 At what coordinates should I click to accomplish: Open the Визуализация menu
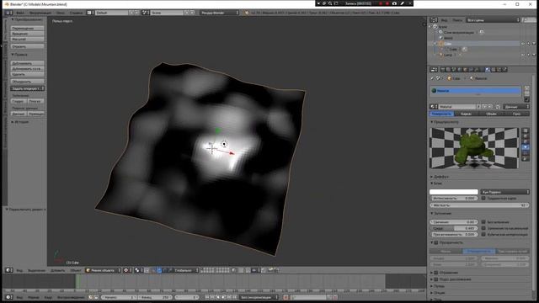click(40, 13)
